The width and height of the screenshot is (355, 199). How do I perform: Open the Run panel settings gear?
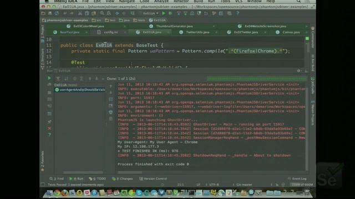[x=298, y=71]
